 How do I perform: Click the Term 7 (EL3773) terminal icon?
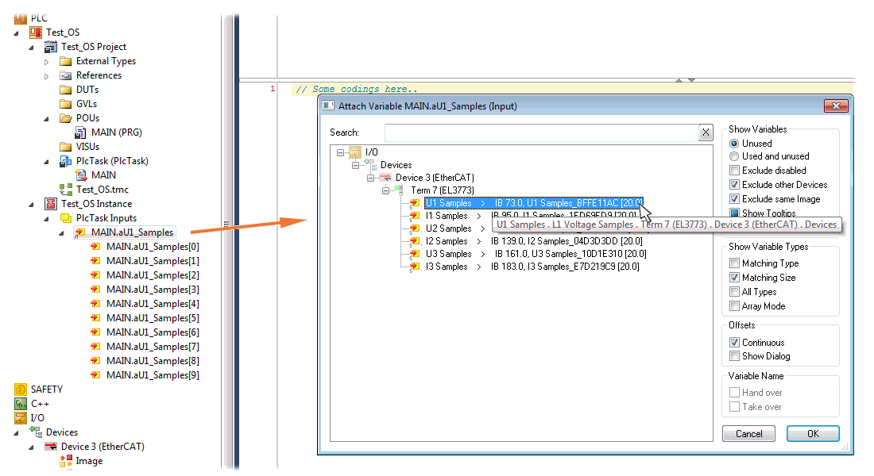coord(399,190)
